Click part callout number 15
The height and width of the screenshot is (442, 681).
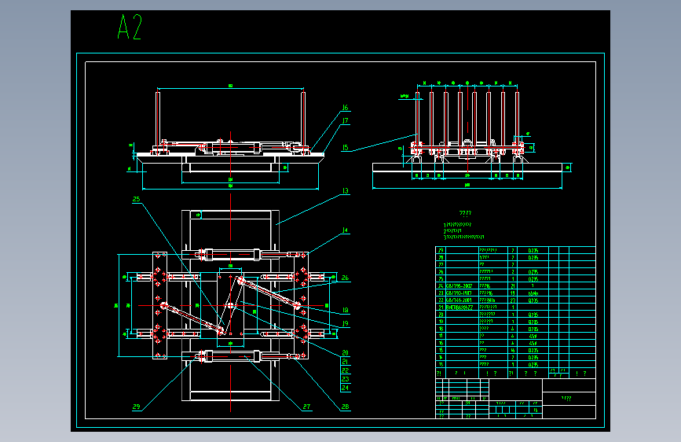[346, 148]
